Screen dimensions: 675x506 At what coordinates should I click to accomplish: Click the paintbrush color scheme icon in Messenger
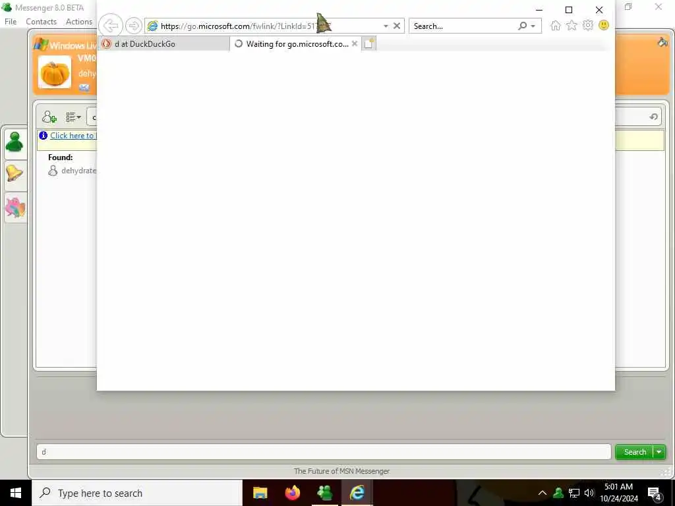pyautogui.click(x=662, y=42)
